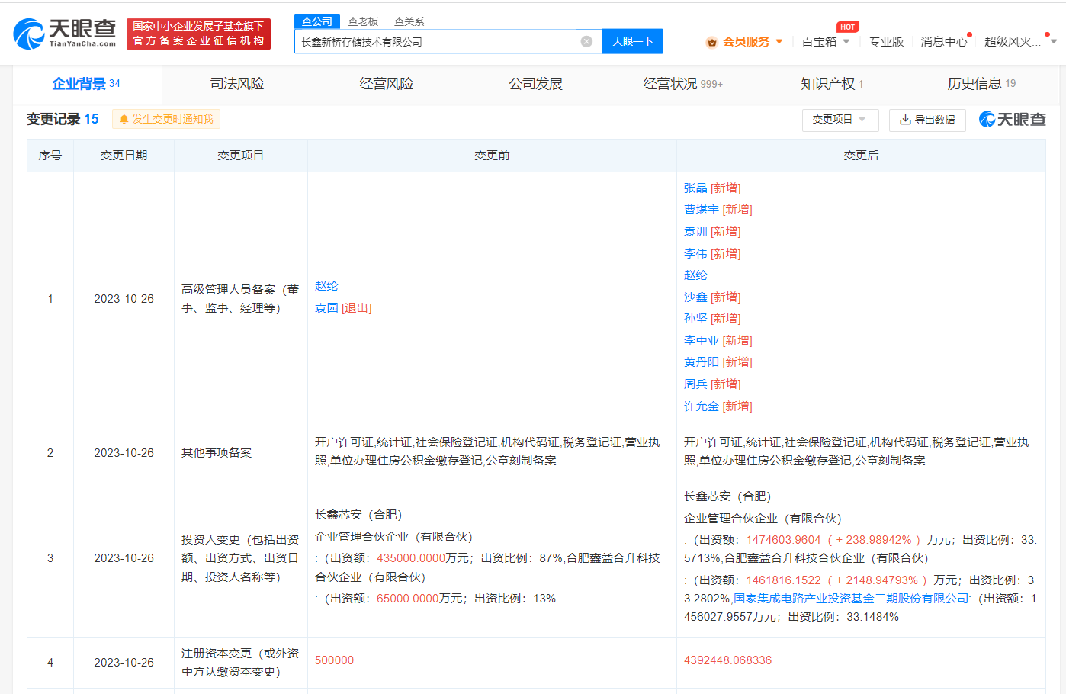The image size is (1066, 694).
Task: Click the member service crown icon
Action: pyautogui.click(x=711, y=42)
